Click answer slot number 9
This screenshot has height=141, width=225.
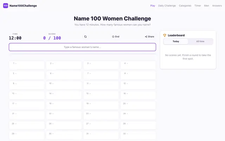click(27, 85)
